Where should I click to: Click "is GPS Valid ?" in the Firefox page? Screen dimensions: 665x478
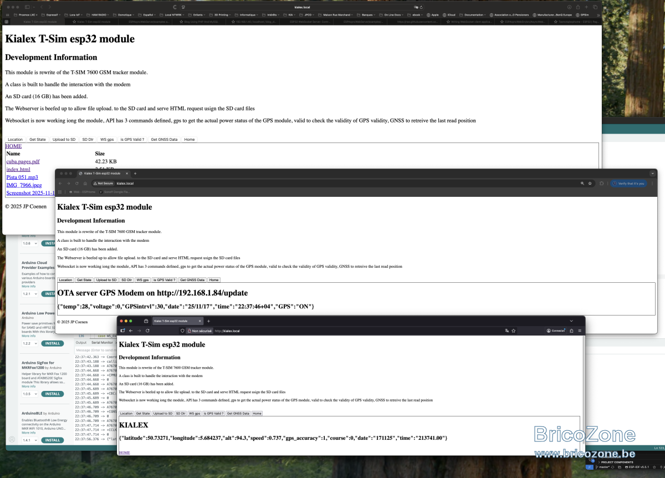[214, 414]
